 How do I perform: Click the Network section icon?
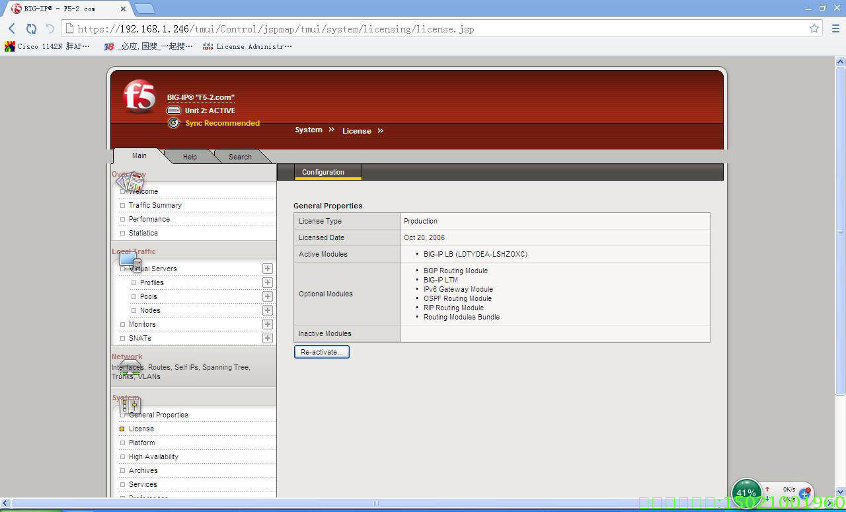[130, 368]
